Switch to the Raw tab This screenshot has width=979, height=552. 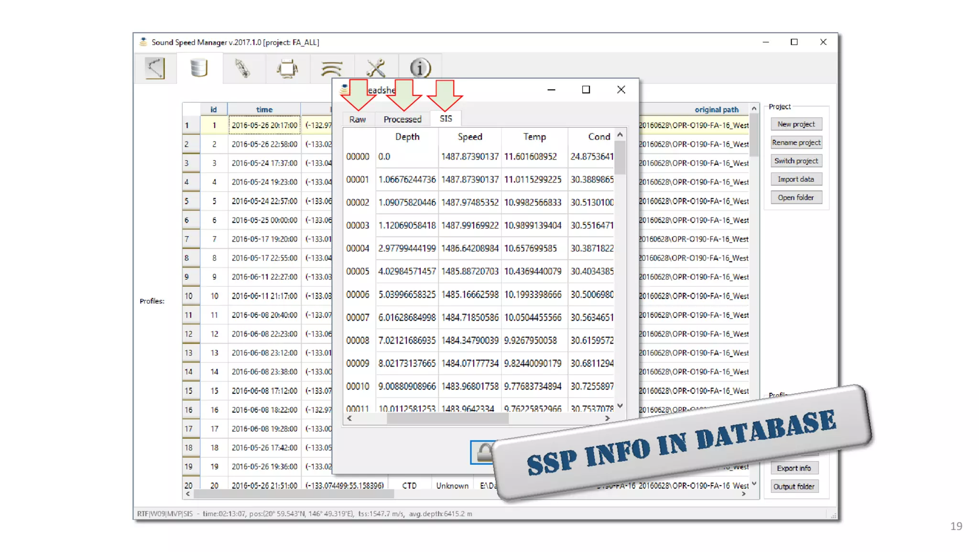357,119
